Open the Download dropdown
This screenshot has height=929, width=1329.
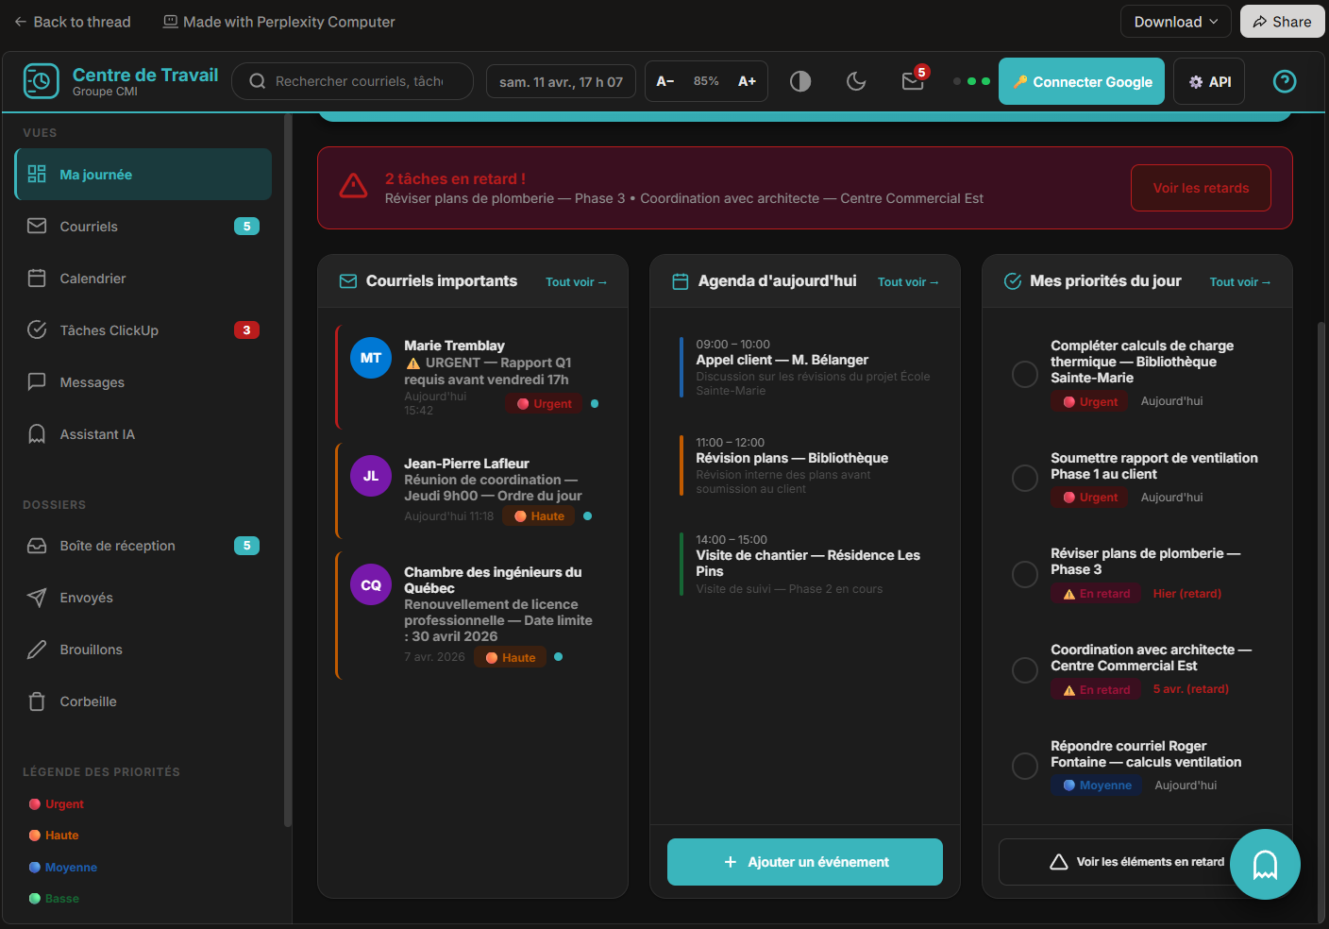pyautogui.click(x=1175, y=22)
